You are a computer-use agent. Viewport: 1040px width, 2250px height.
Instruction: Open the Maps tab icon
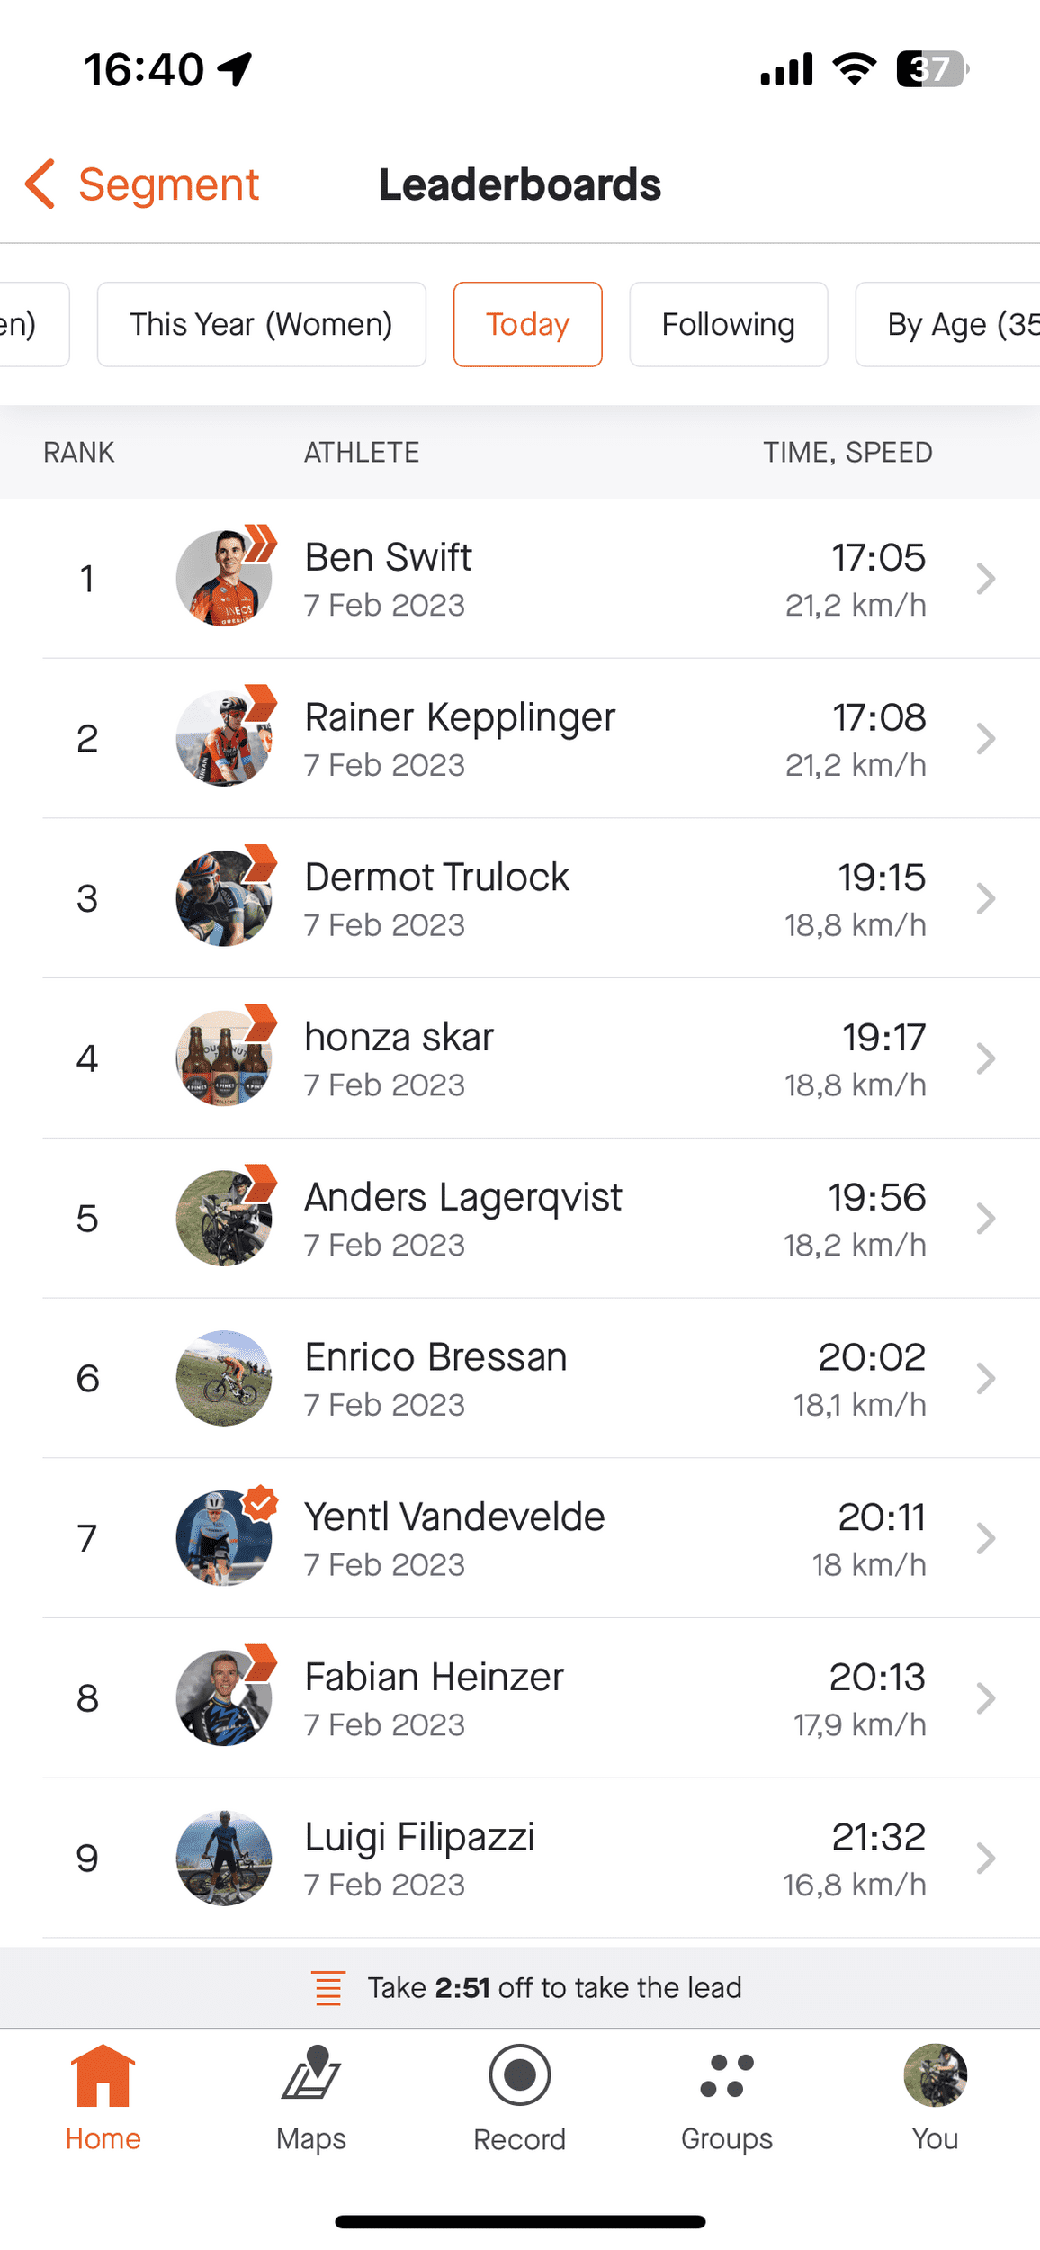311,2074
